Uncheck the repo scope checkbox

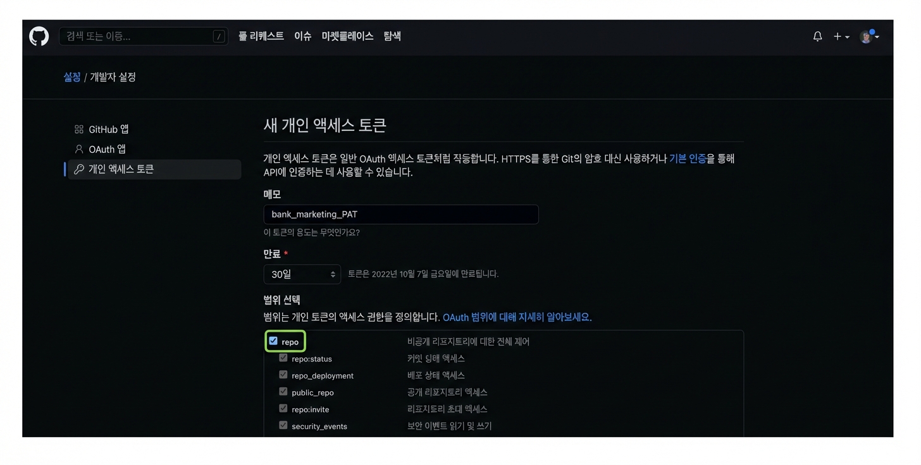point(273,341)
